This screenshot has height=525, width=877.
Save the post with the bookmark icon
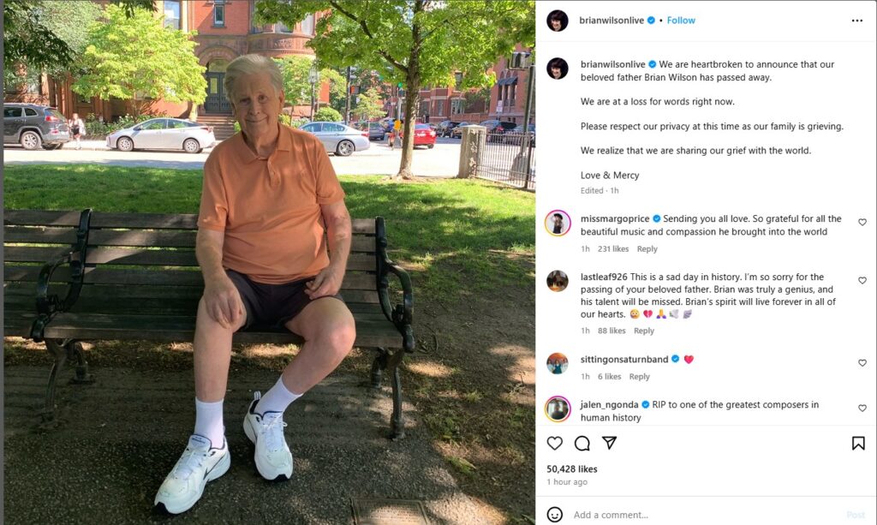[858, 444]
